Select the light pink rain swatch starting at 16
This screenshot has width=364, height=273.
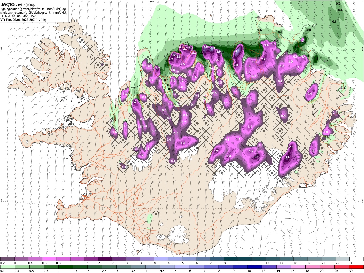(x=298, y=267)
